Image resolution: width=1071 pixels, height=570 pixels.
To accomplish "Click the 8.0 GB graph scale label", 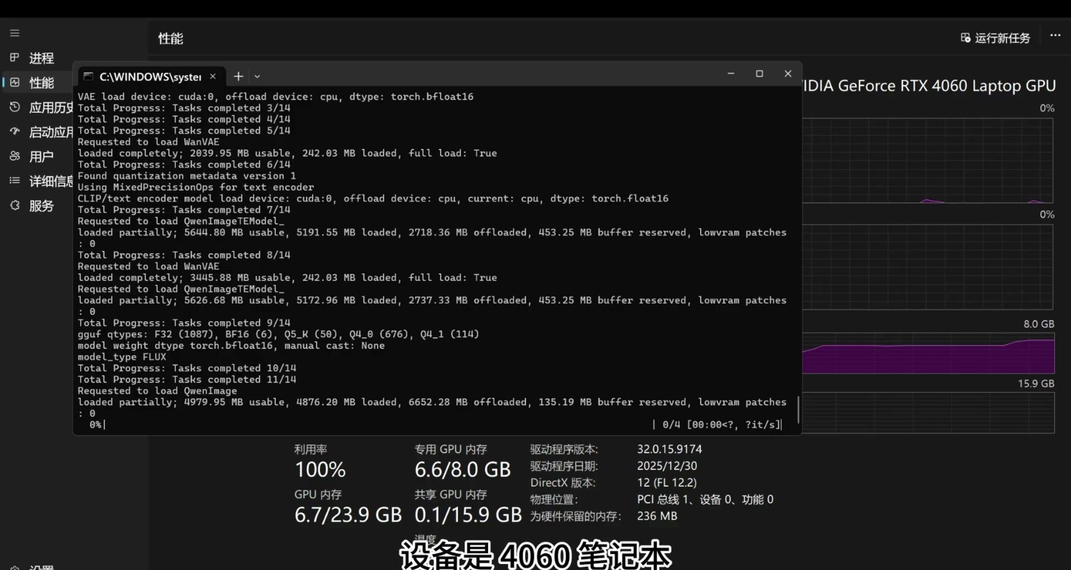I will 1038,324.
